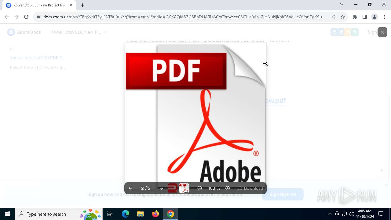Select the first red thumbnail in viewer bar
Image resolution: width=391 pixels, height=220 pixels.
173,188
